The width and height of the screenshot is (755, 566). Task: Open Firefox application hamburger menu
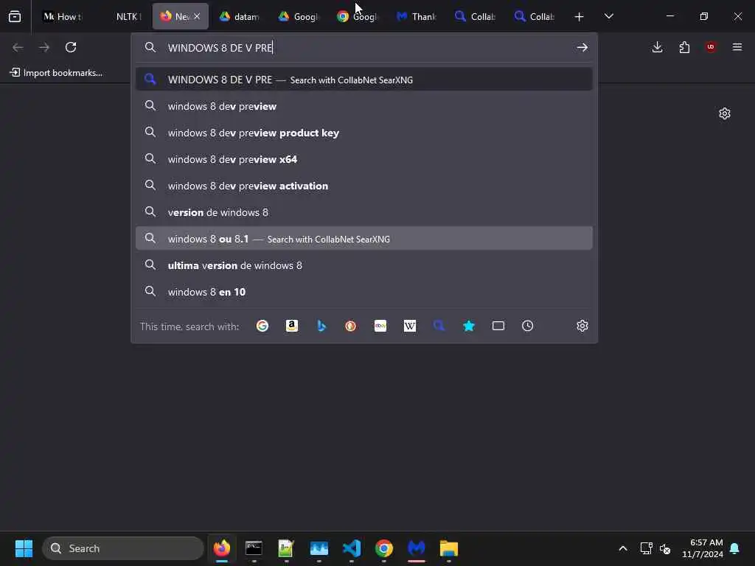737,47
